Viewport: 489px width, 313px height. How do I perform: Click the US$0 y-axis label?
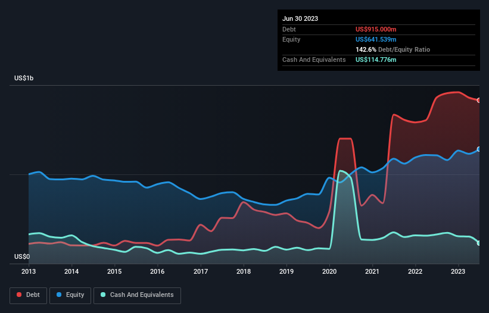(22, 256)
